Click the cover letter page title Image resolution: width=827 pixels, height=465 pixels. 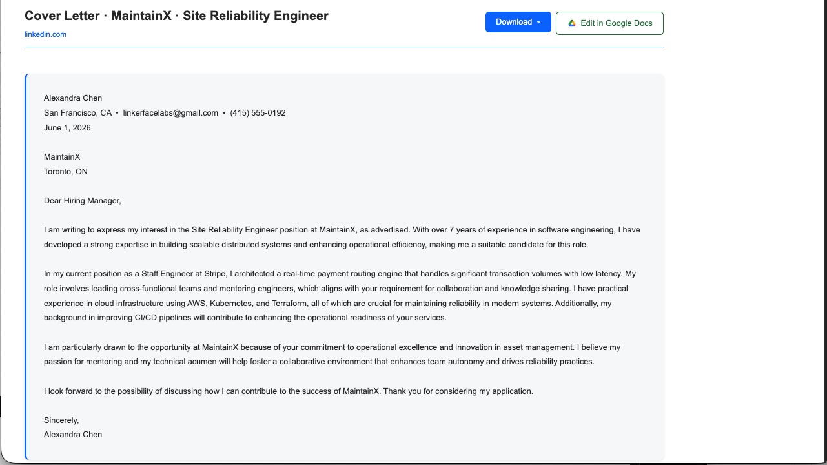pos(176,15)
